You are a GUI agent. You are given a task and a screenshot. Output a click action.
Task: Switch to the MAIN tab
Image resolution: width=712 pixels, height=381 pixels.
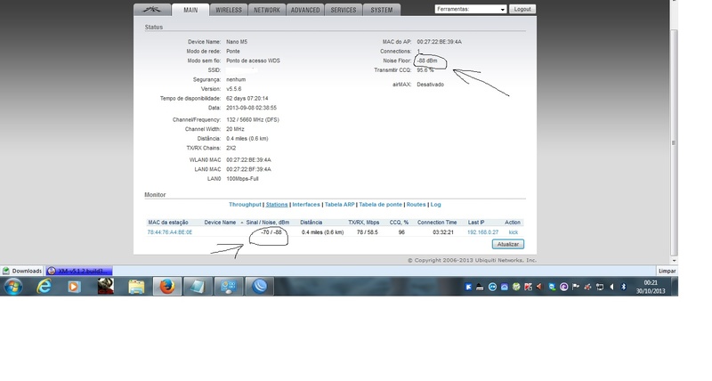pos(190,10)
